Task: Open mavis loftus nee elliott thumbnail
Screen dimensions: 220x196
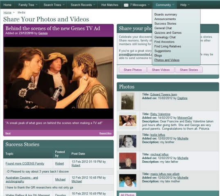Action: (x=128, y=180)
